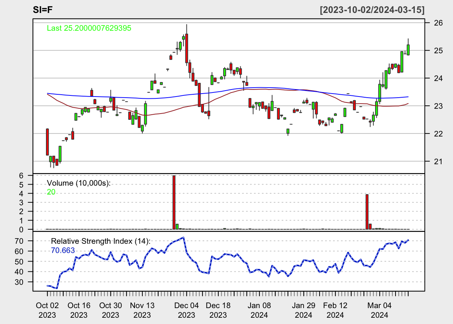Image resolution: width=453 pixels, height=324 pixels.
Task: Click the RSI axis label 50
Action: point(19,261)
